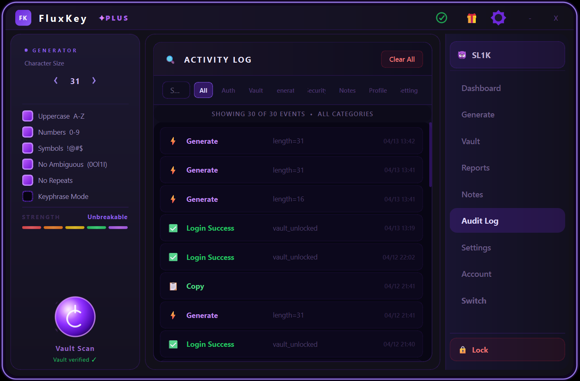Image resolution: width=580 pixels, height=381 pixels.
Task: Click the FK FluxKey logo icon
Action: tap(23, 18)
